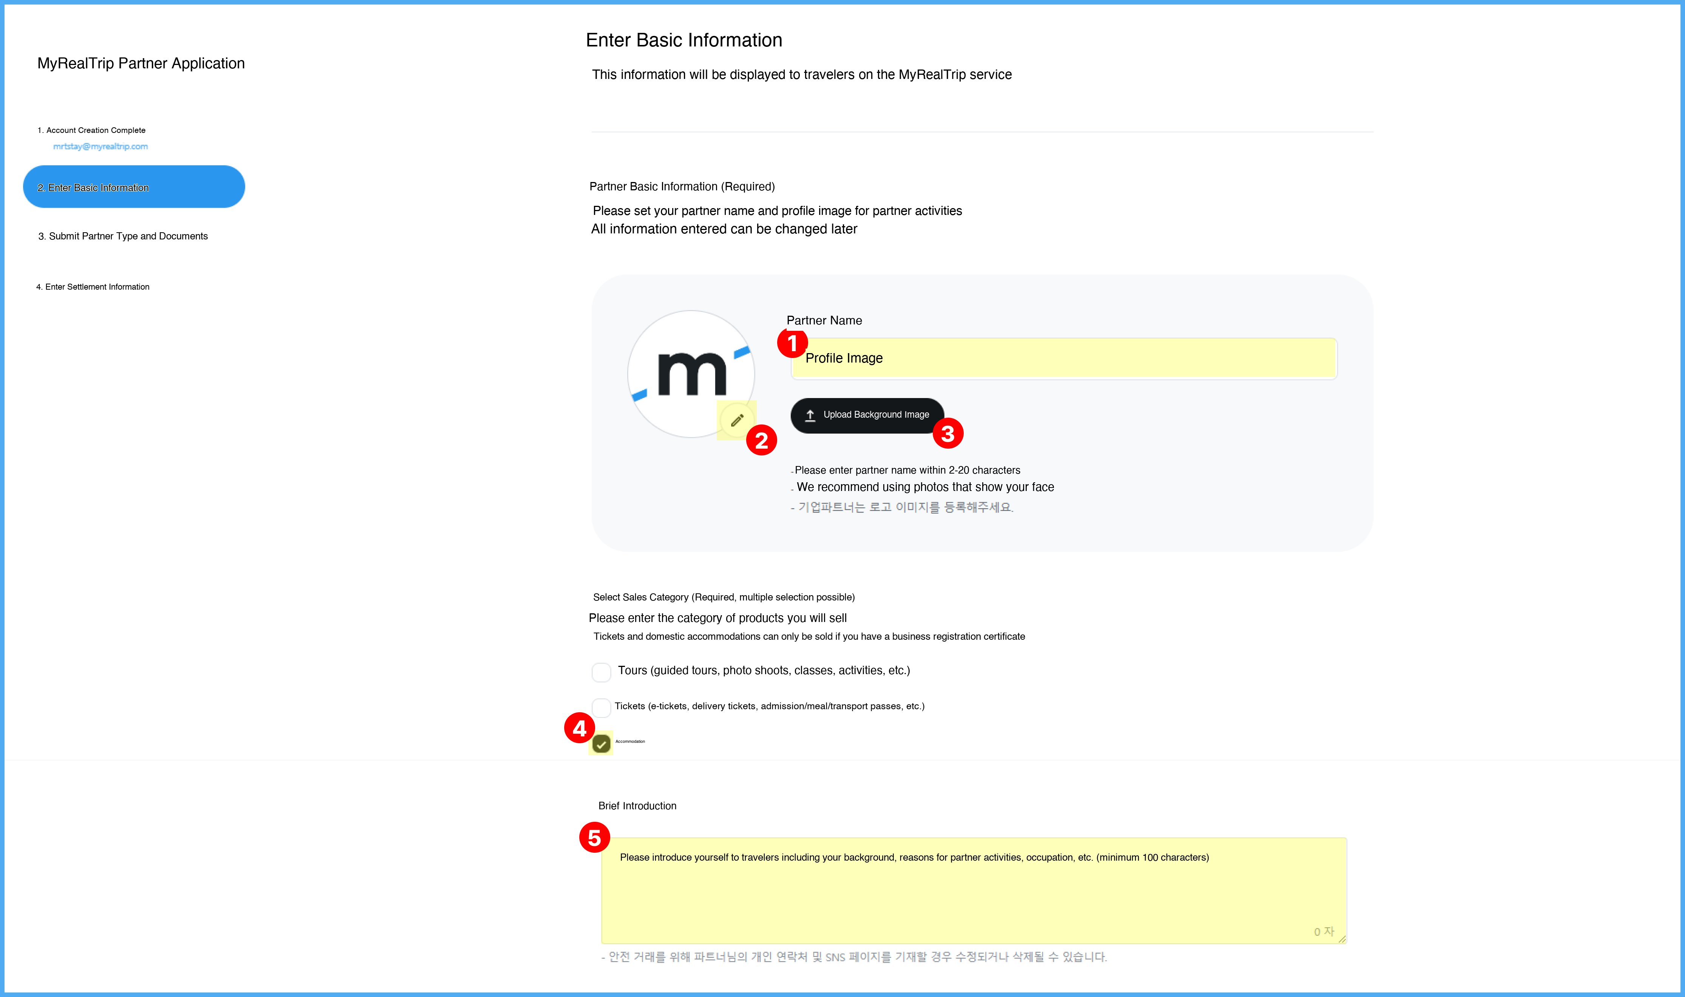Click red annotation marker number 4

coord(580,728)
